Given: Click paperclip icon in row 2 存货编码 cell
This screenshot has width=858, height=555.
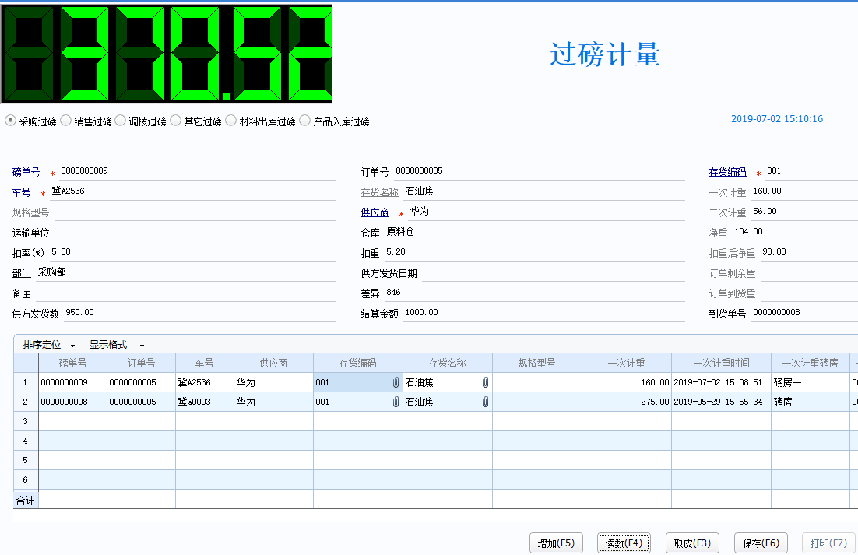Looking at the screenshot, I should (x=396, y=402).
